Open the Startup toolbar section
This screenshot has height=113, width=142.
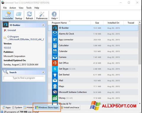(x=19, y=15)
